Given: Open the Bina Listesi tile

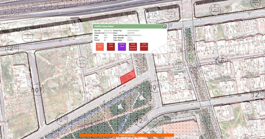Looking at the screenshot, I should point(111,47).
